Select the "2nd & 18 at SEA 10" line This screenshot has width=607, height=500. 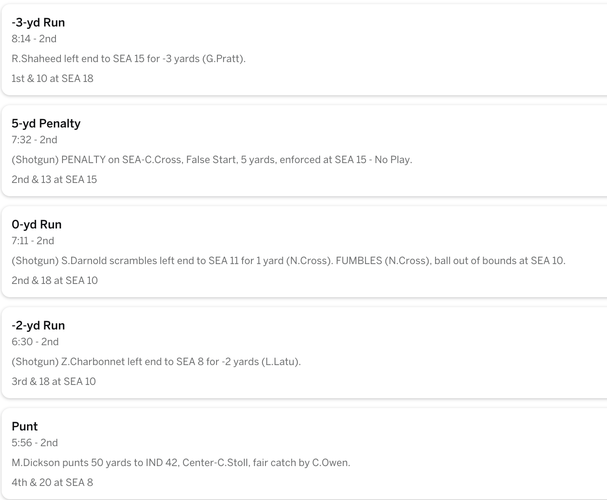click(x=54, y=281)
